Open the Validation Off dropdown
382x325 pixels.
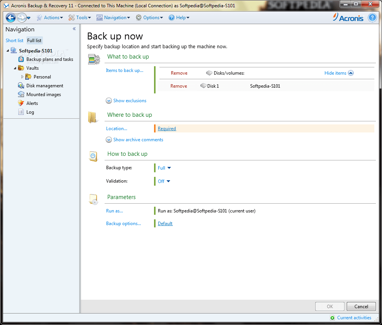[x=163, y=181]
